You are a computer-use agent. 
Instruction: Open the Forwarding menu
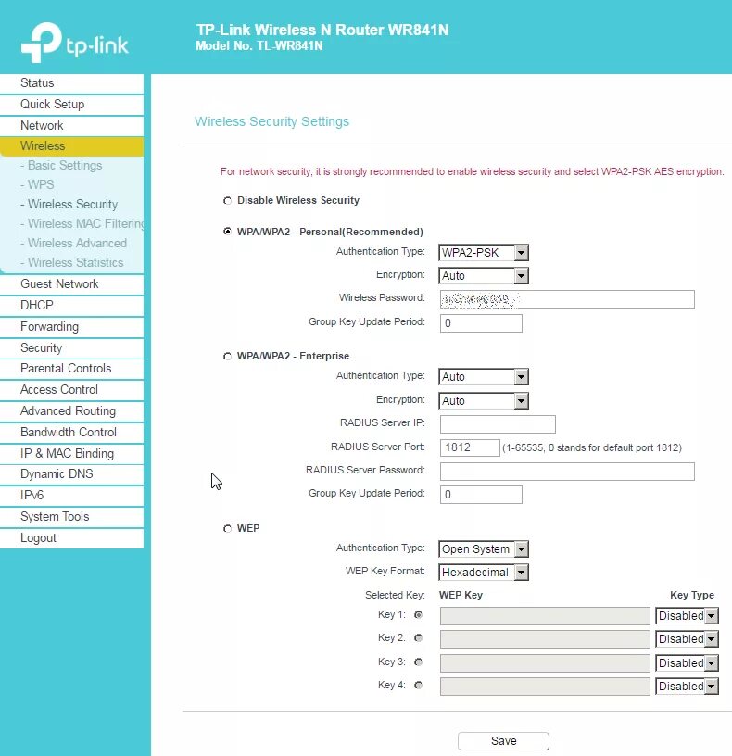coord(72,327)
